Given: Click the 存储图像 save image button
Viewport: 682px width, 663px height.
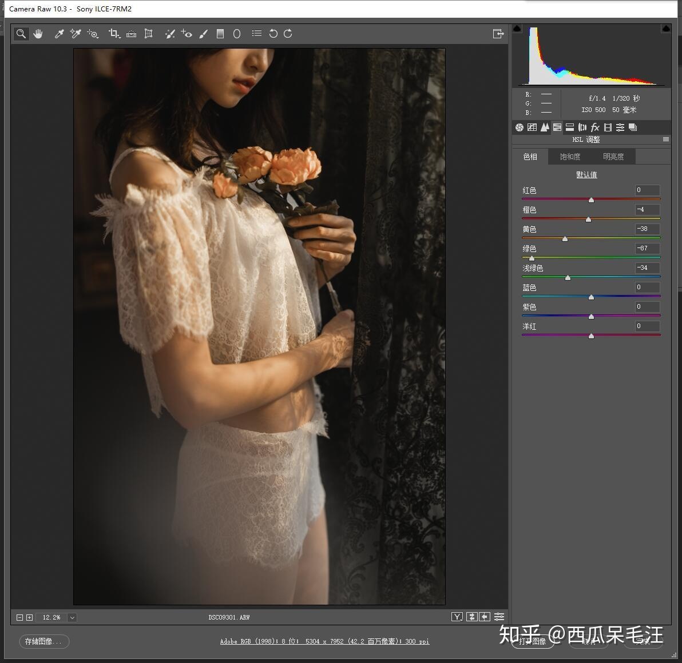Looking at the screenshot, I should 44,641.
